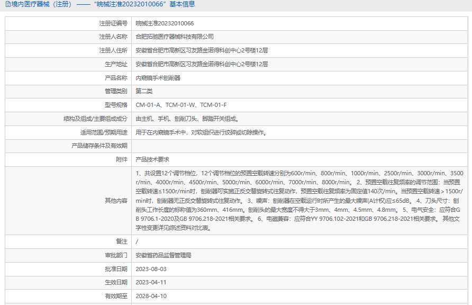Select company name 合肥拓驰医疗器械科技有限公司
The image size is (472, 305).
pos(175,37)
